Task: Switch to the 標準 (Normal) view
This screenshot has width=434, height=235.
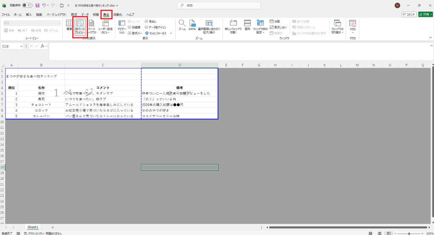Action: click(69, 25)
